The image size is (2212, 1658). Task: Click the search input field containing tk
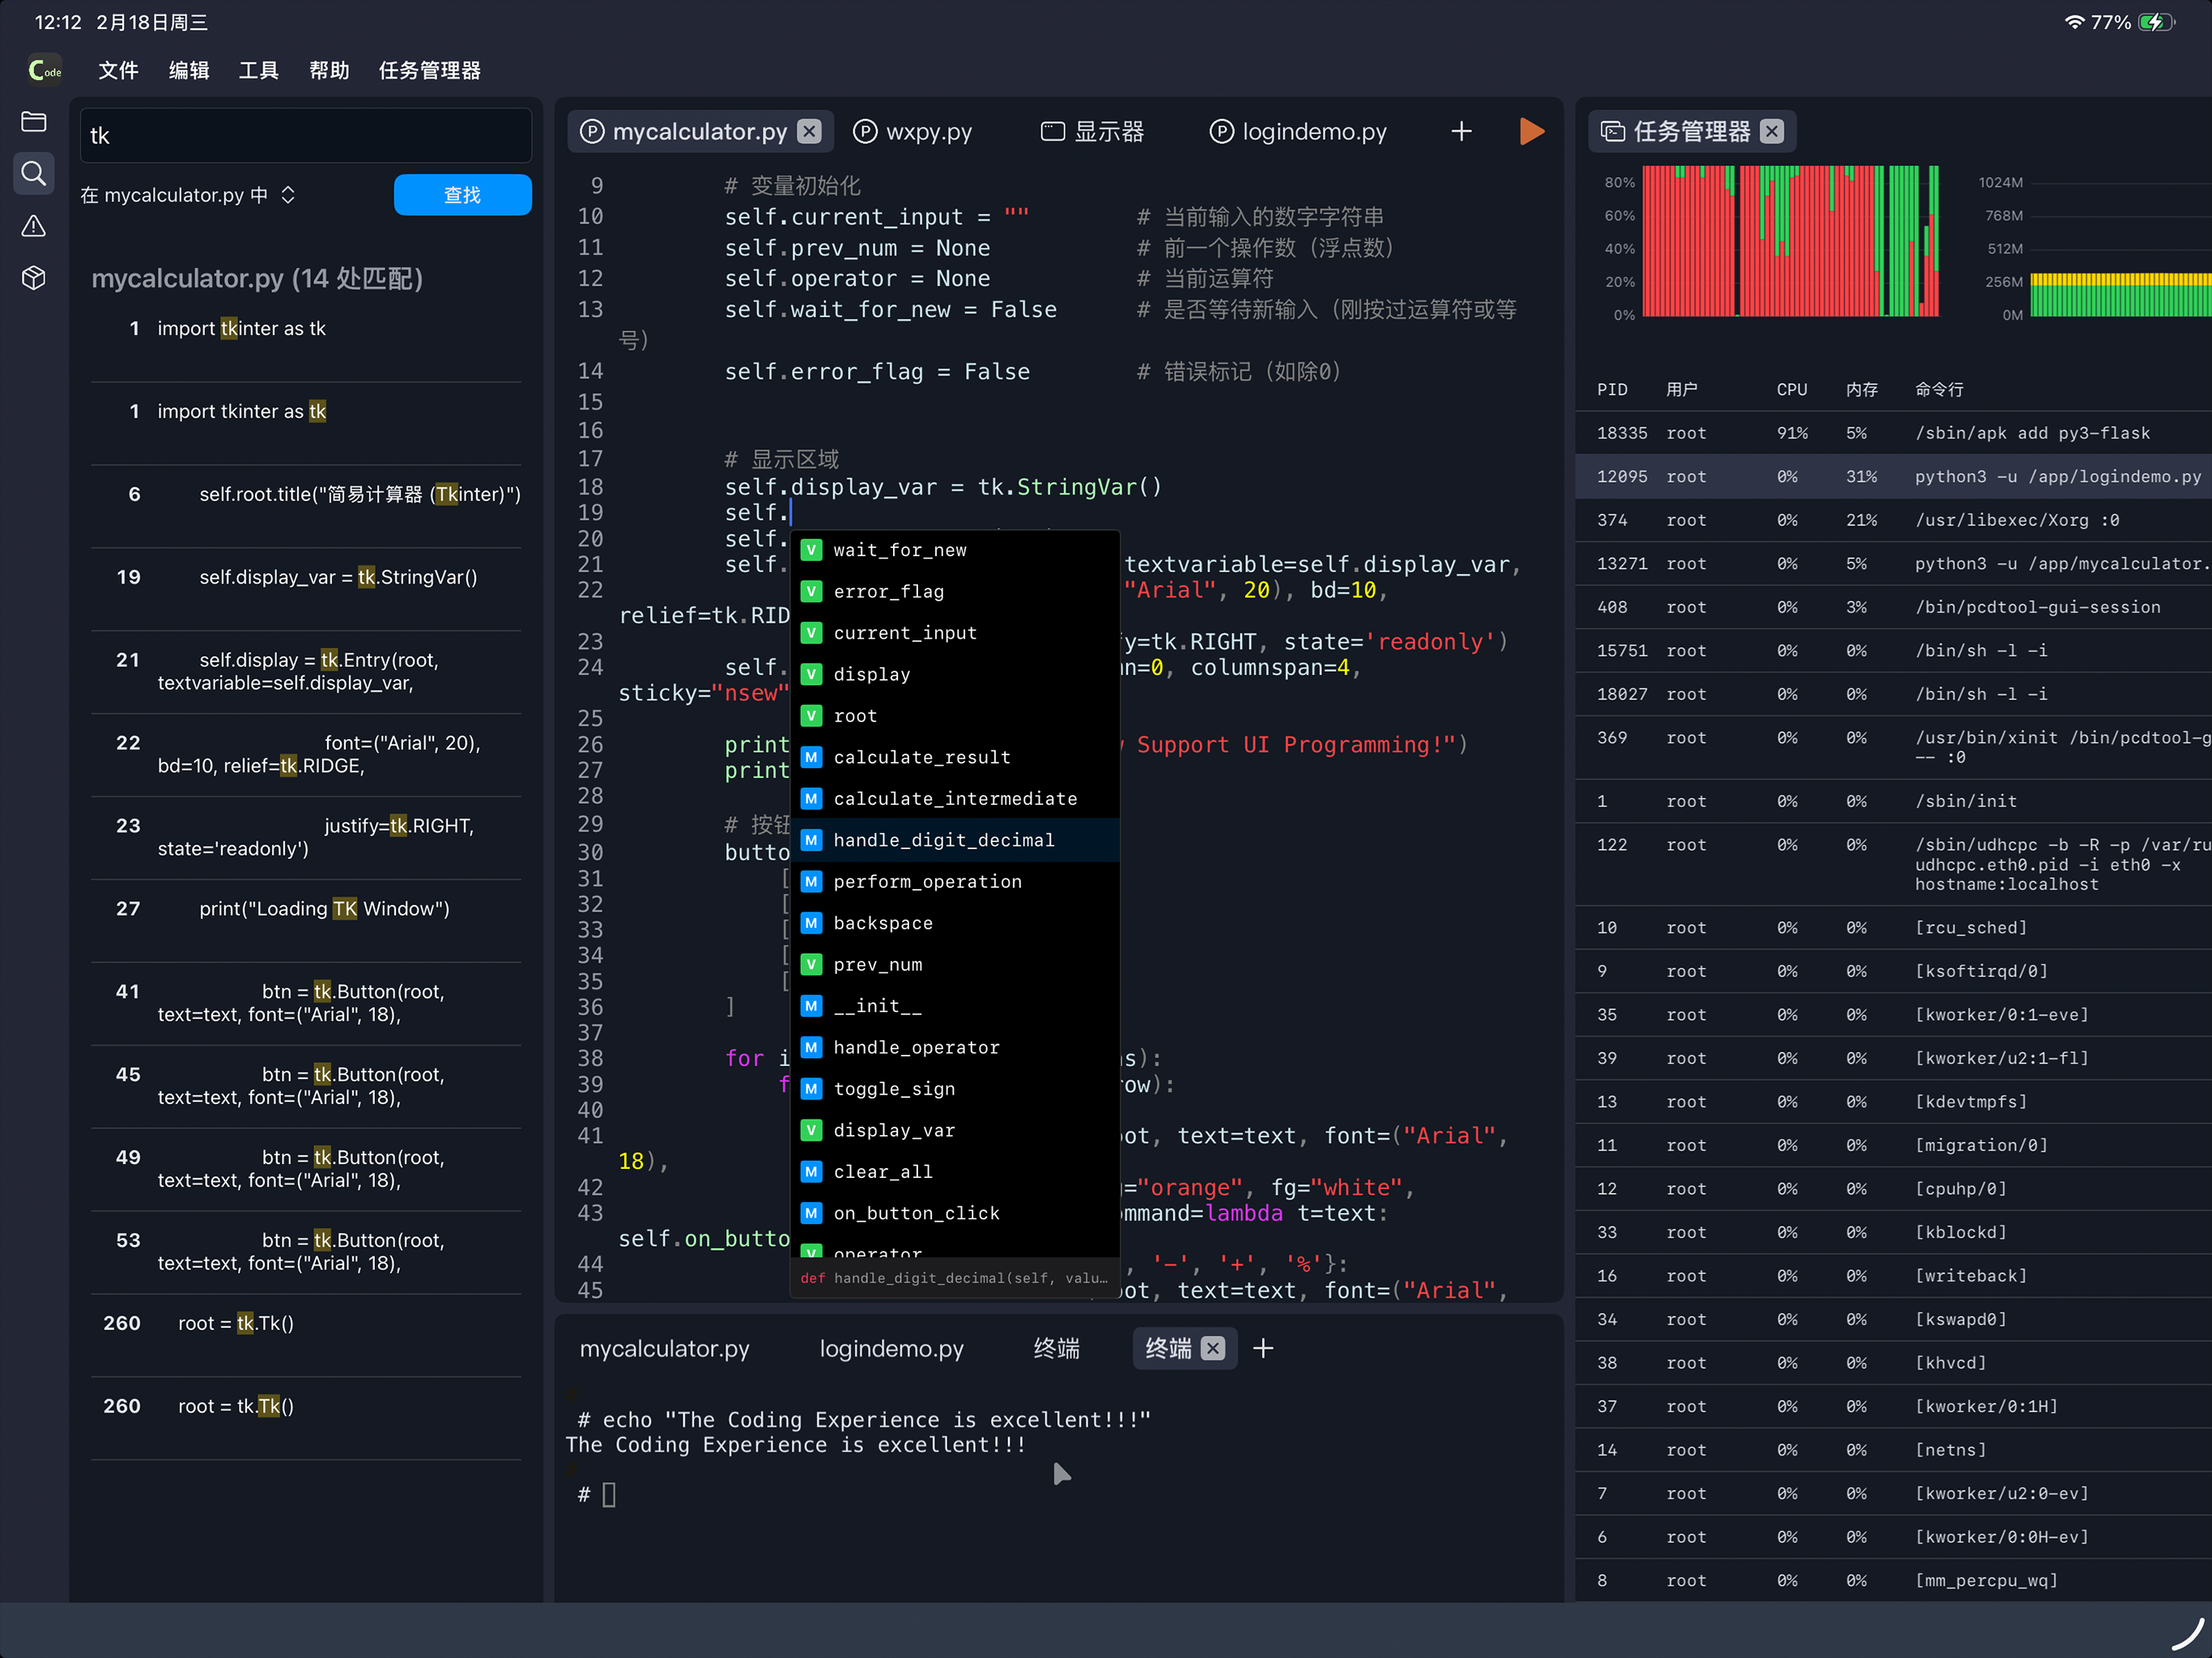[306, 135]
